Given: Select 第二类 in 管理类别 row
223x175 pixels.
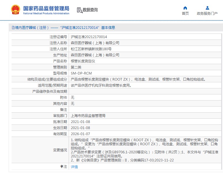Looking at the screenshot, I should (76, 67).
